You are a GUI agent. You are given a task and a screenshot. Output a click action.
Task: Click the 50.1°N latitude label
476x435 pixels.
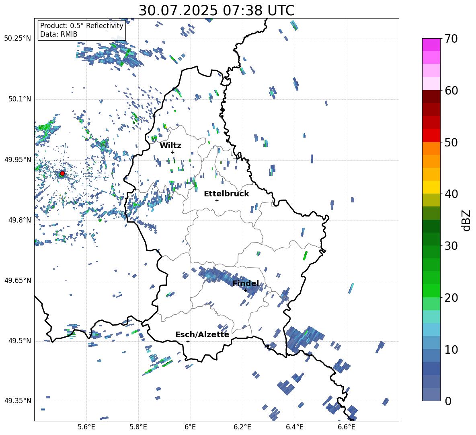click(20, 99)
